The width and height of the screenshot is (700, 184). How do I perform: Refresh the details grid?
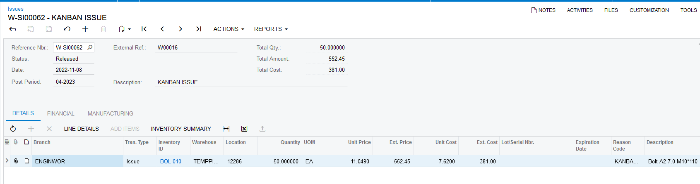tap(13, 129)
